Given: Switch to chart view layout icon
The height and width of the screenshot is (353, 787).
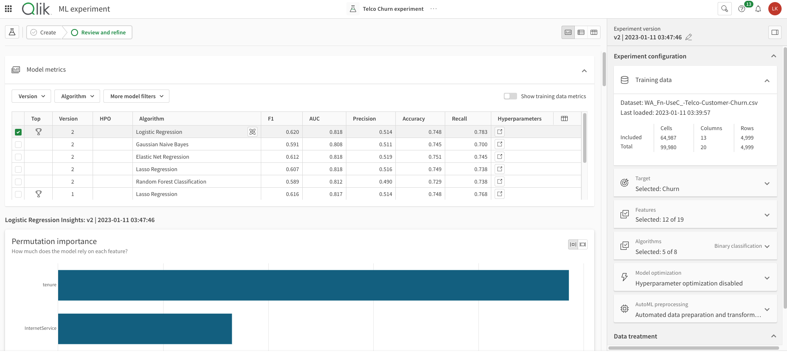Looking at the screenshot, I should point(568,32).
